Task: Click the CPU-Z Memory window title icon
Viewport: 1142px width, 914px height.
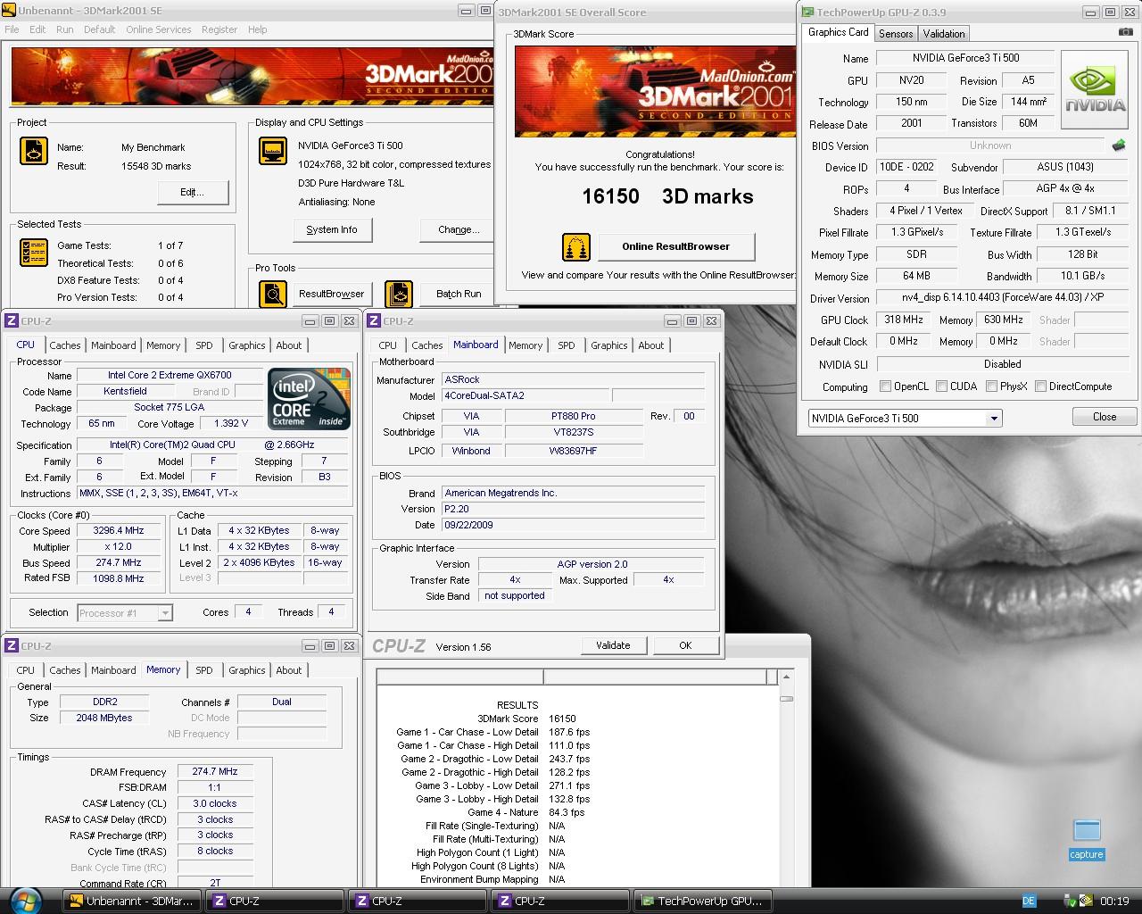Action: click(x=12, y=645)
